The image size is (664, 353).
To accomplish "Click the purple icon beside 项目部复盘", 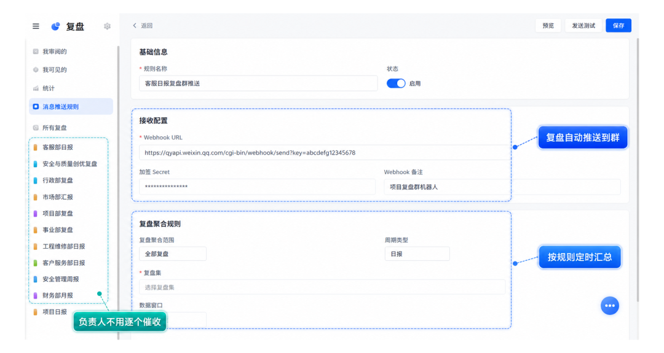I will tap(35, 214).
